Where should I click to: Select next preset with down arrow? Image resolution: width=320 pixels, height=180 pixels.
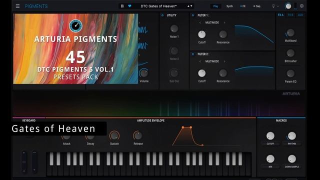pos(191,6)
